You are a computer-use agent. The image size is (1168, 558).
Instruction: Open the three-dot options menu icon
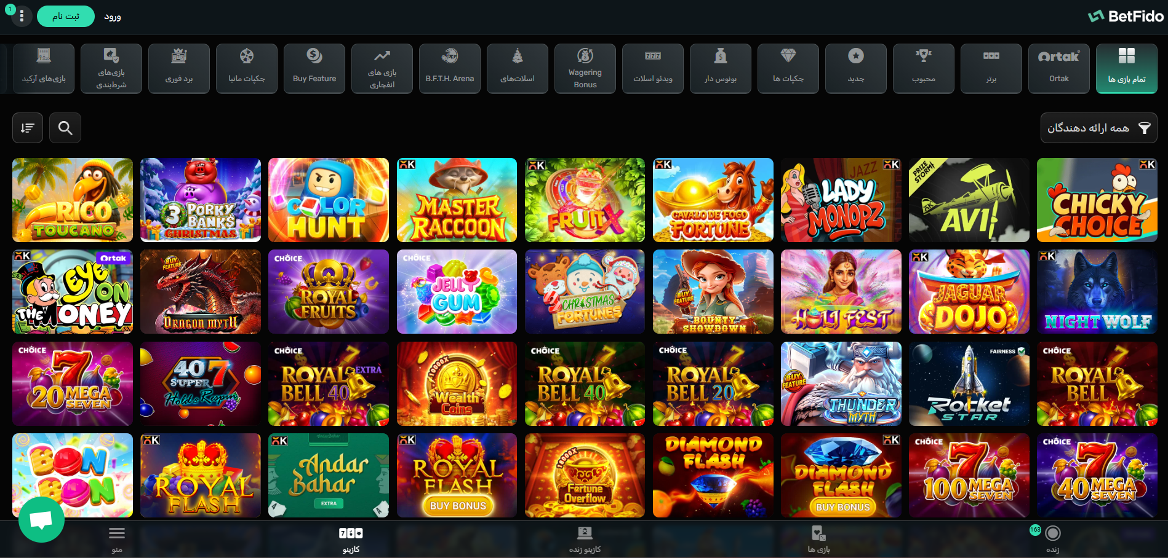tap(22, 16)
